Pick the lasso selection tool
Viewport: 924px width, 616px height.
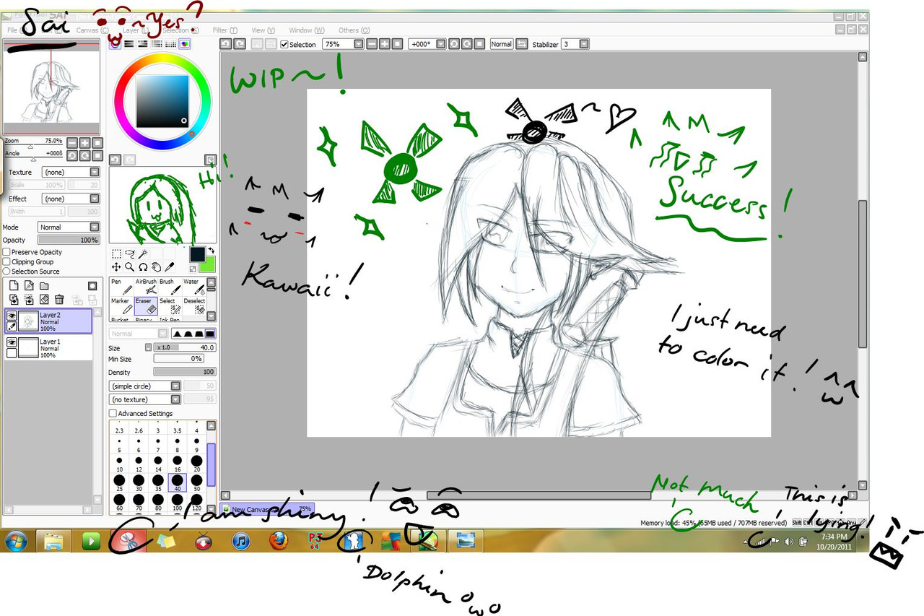pos(130,253)
